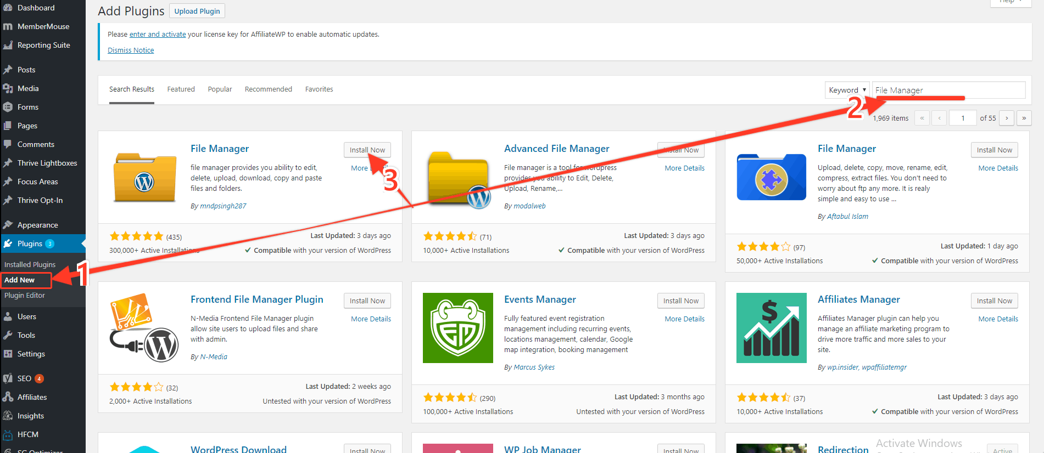
Task: Install the Frontend File Manager Plugin
Action: (367, 301)
